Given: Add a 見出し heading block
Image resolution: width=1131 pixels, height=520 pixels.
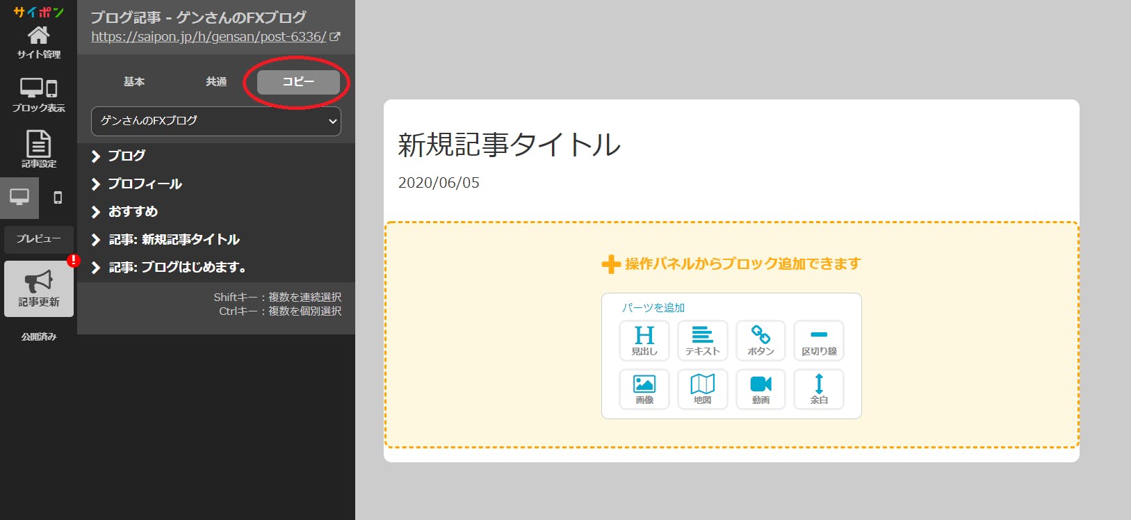Looking at the screenshot, I should coord(644,341).
